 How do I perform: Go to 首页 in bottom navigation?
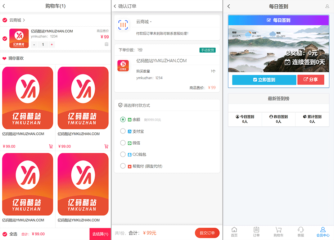click(x=234, y=232)
